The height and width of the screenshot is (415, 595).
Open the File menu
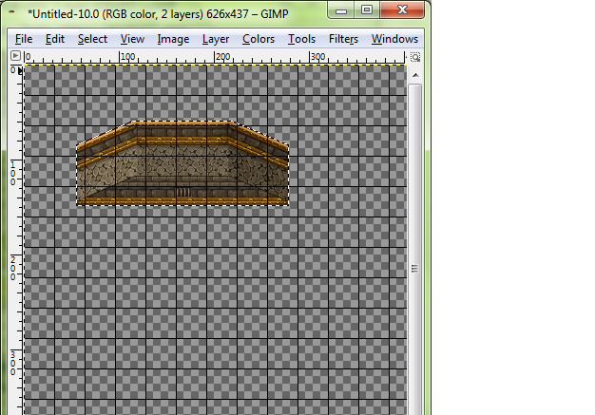pyautogui.click(x=24, y=39)
